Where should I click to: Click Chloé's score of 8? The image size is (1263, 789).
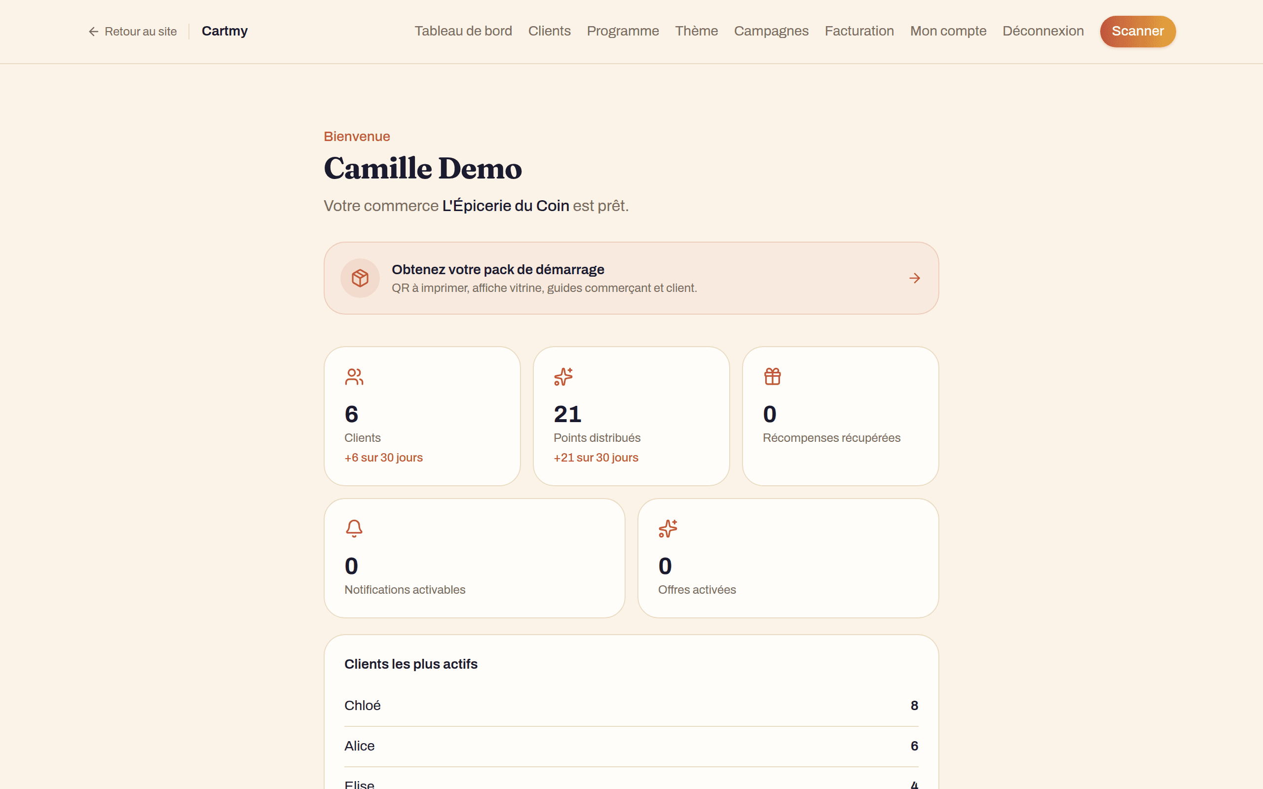coord(914,706)
